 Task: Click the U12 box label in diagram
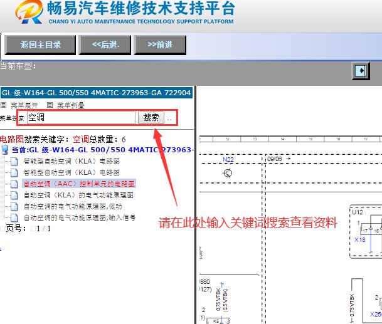click(358, 212)
